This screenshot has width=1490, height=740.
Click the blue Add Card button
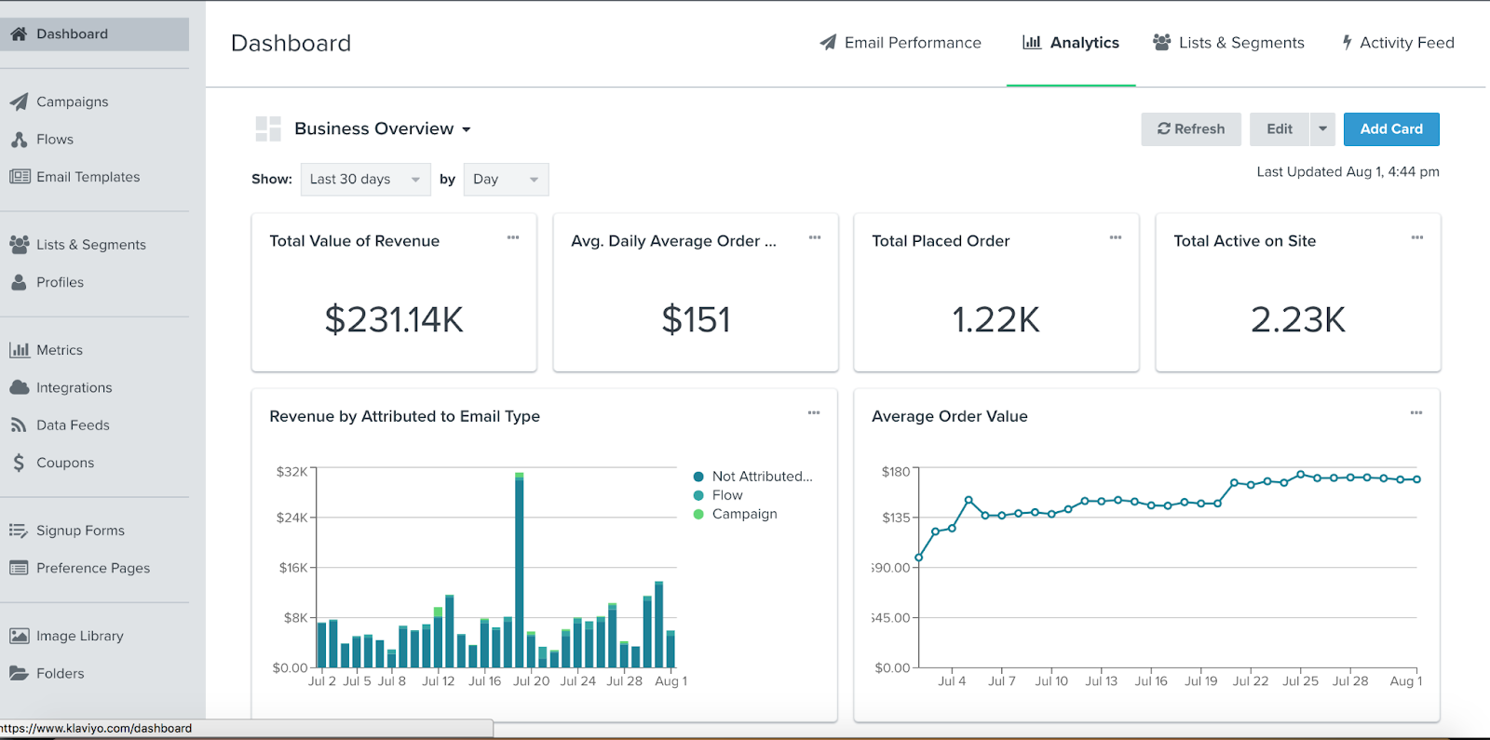point(1390,129)
